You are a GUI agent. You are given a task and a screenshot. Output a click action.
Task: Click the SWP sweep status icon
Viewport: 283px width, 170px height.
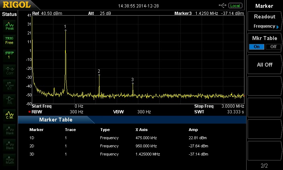click(x=9, y=55)
